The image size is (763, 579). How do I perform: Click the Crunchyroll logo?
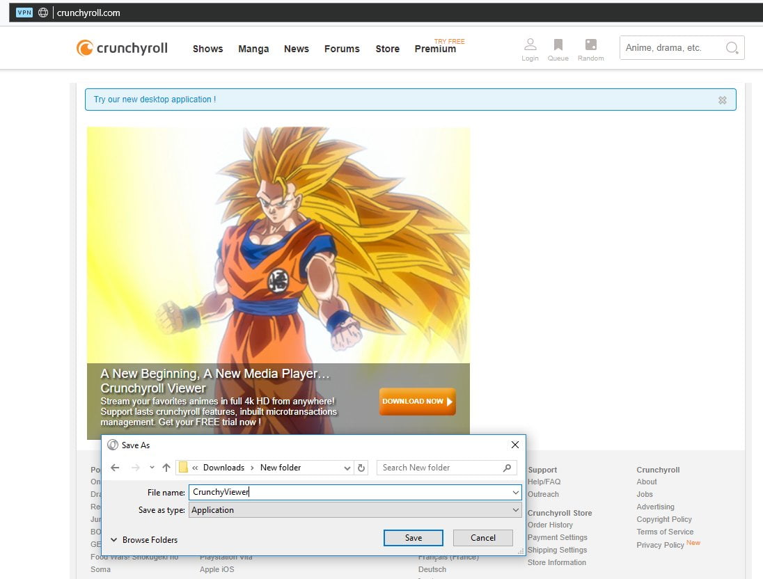(122, 48)
